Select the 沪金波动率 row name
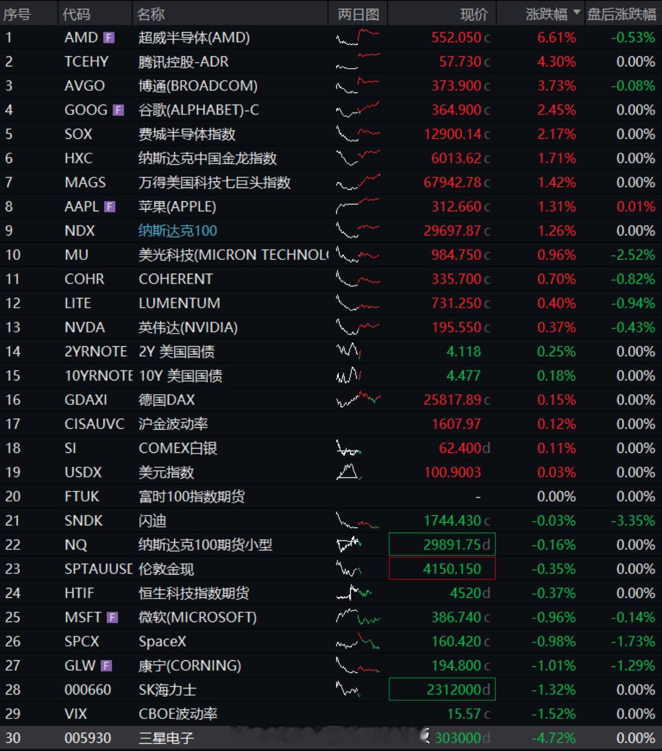Viewport: 662px width, 751px height. (x=173, y=424)
